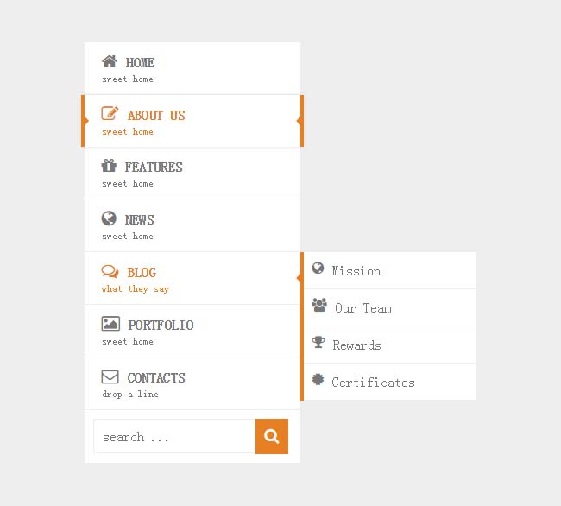
Task: Click the picture icon beside Portfolio
Action: 110,324
